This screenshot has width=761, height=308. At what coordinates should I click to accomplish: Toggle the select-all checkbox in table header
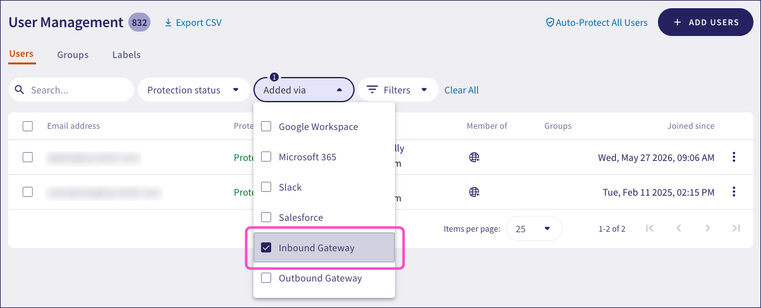coord(28,126)
